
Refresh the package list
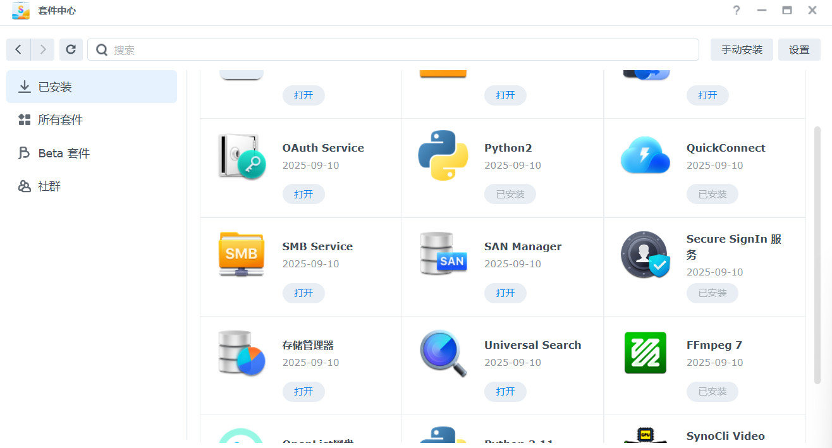click(x=71, y=49)
